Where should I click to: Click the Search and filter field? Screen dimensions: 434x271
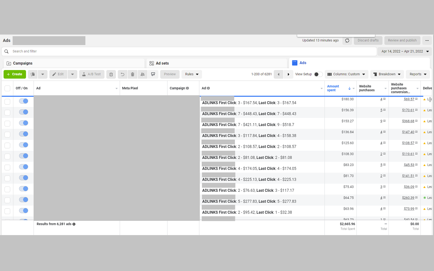190,51
